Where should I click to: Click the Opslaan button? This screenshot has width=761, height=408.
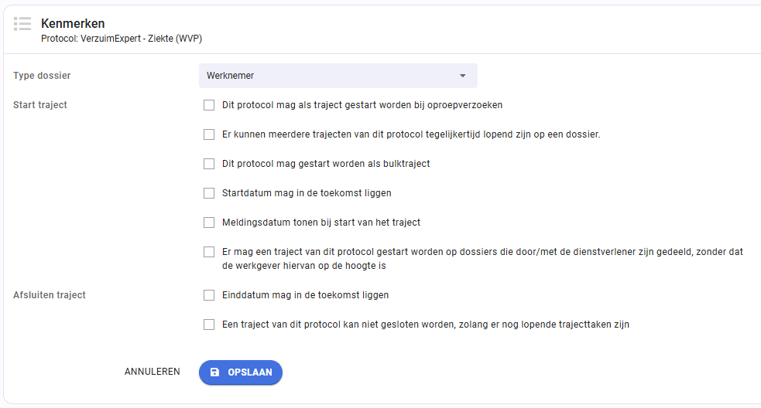(241, 372)
